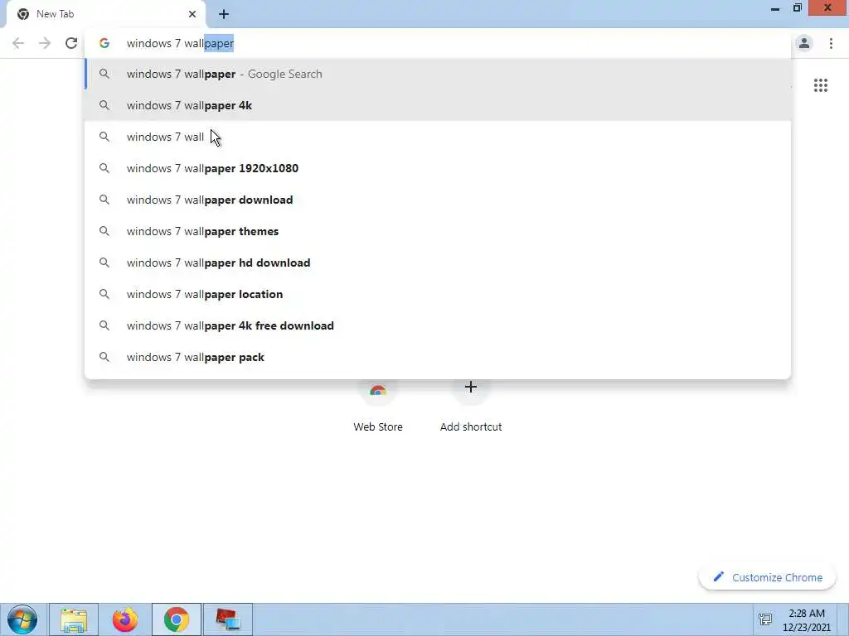Click magnifier icon beside 'wallpaper pack'

coord(104,357)
